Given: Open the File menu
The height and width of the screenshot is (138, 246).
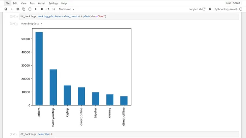Looking at the screenshot, I should pos(7,3).
